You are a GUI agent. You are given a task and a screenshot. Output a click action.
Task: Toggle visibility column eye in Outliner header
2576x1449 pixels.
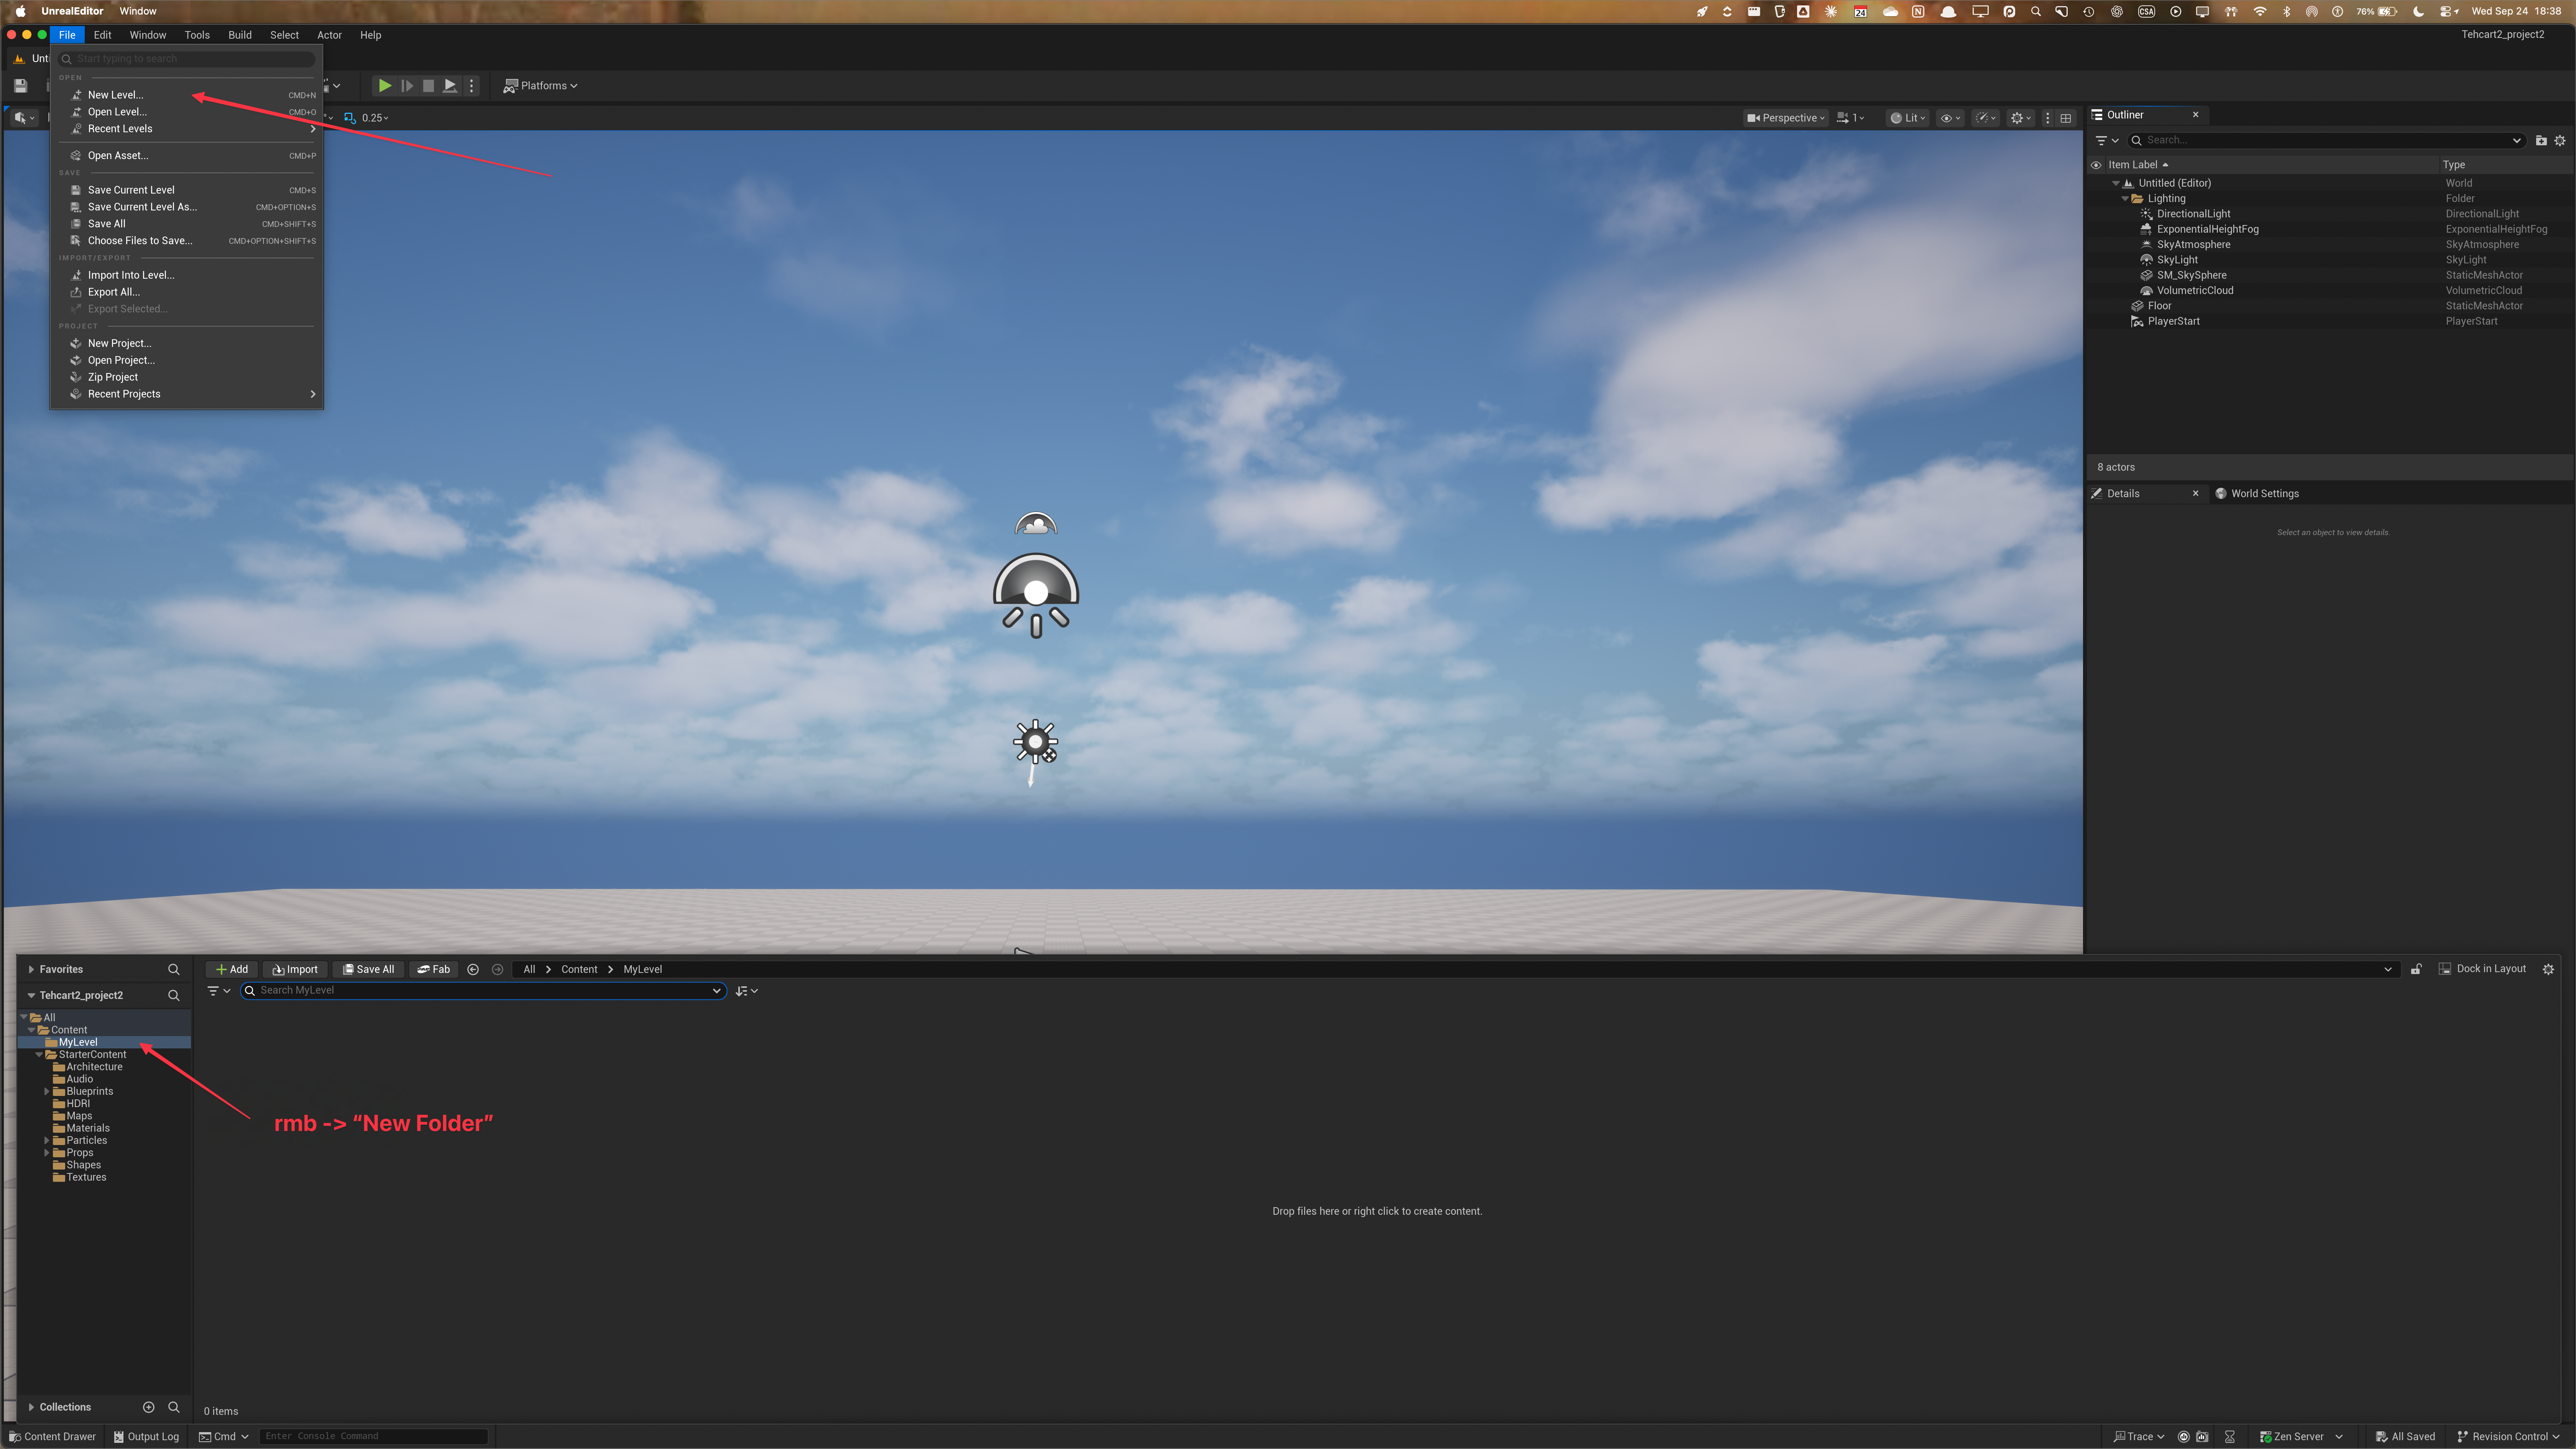click(x=2096, y=165)
